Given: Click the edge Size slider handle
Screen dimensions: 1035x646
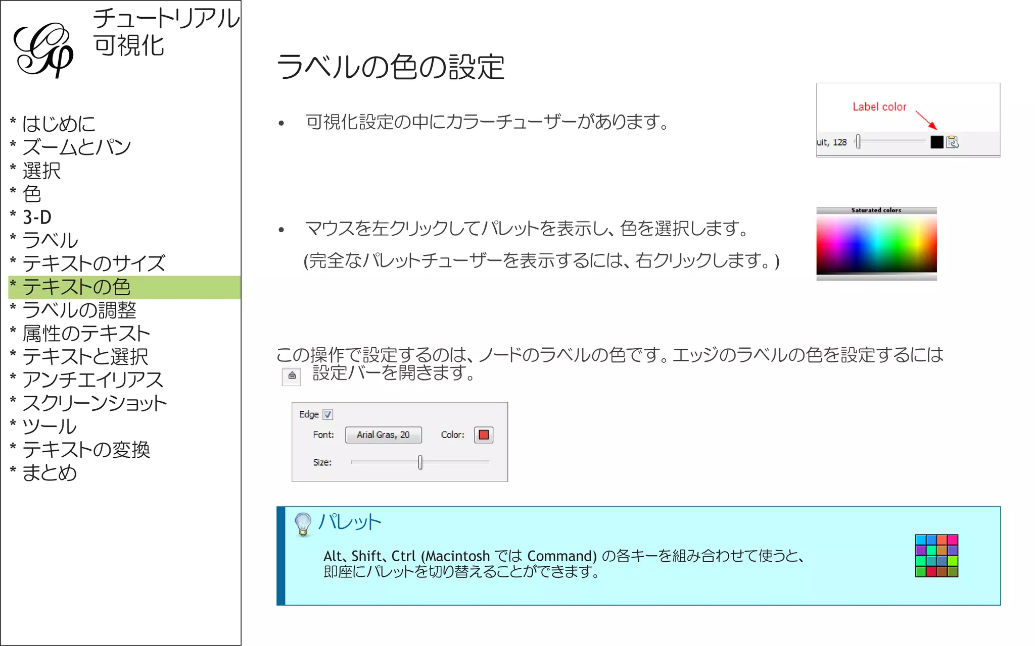Looking at the screenshot, I should [420, 462].
